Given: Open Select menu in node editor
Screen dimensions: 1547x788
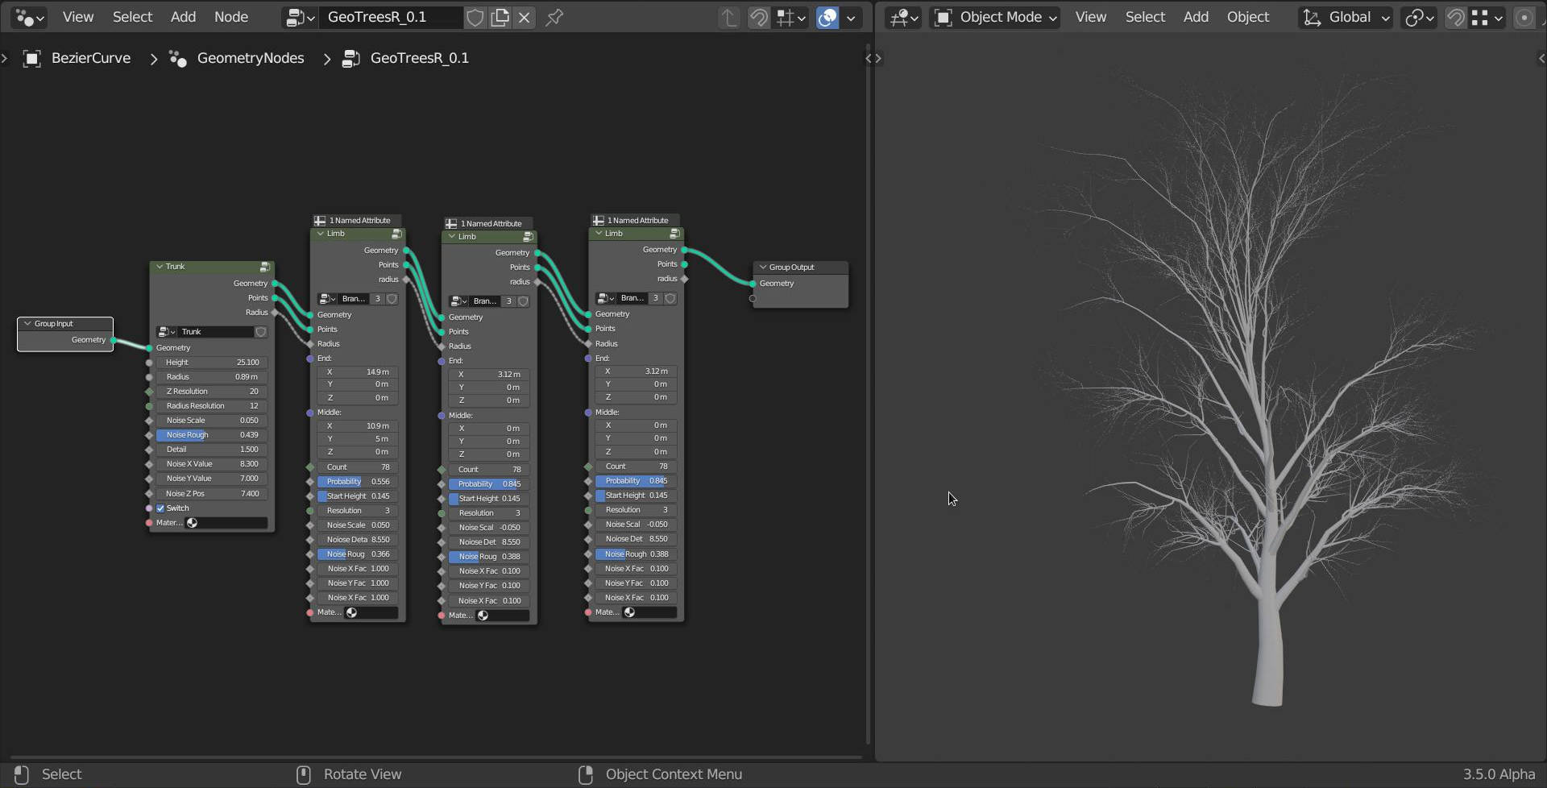Looking at the screenshot, I should [132, 17].
